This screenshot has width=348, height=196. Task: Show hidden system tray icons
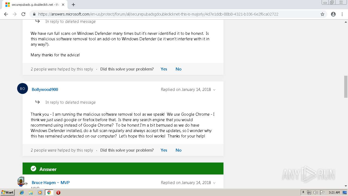pyautogui.click(x=303, y=192)
